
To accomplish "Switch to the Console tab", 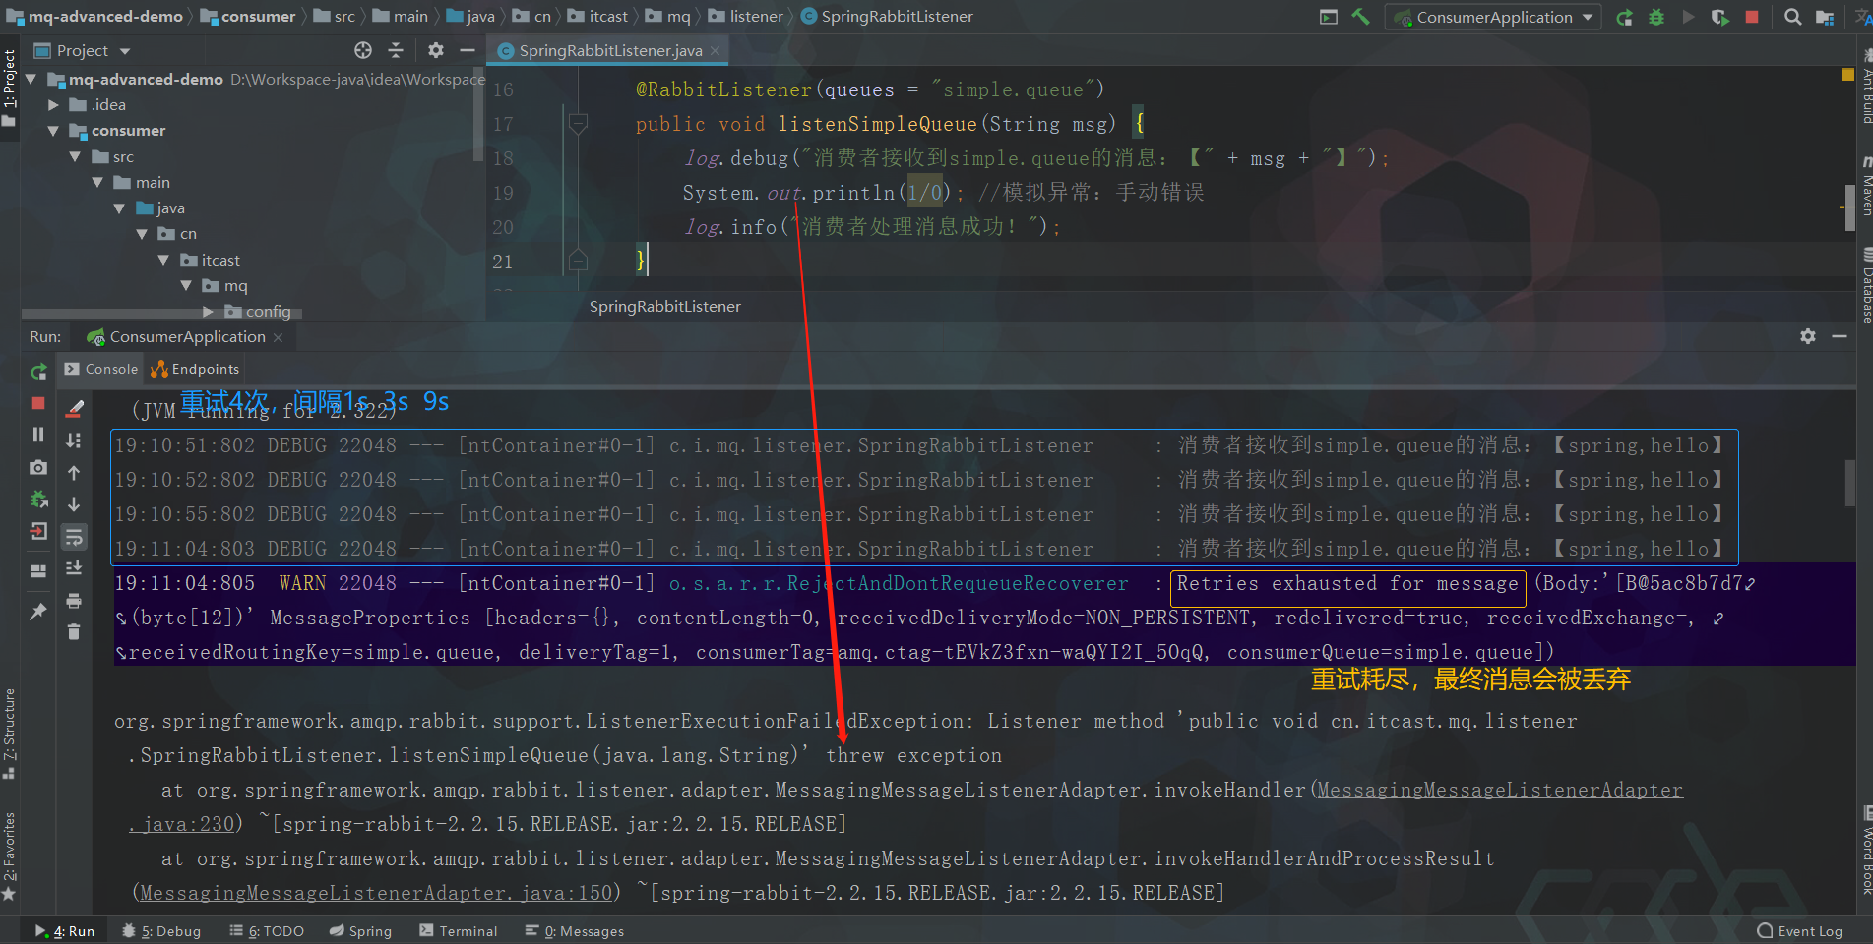I will pos(101,369).
